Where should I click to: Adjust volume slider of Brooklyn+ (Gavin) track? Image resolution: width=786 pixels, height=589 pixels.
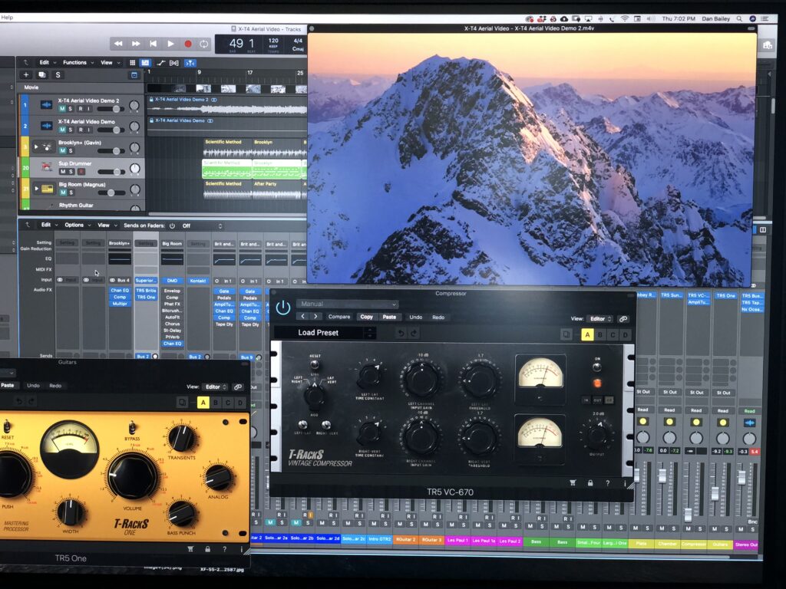click(x=111, y=151)
